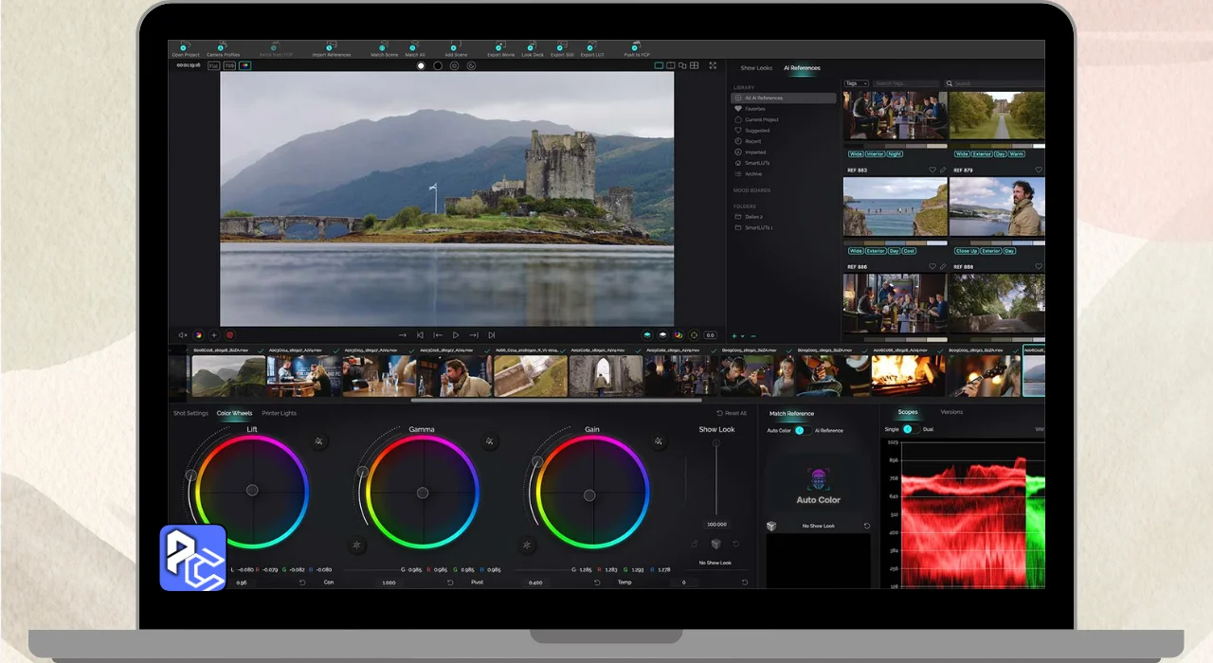Click the Export LUT toolbar icon
1213x663 pixels.
591,46
